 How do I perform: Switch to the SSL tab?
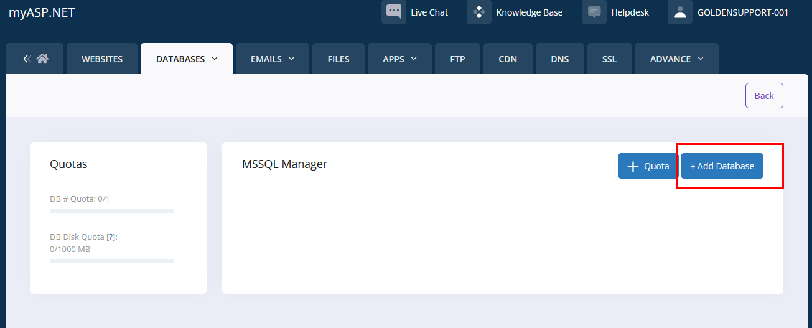tap(609, 59)
